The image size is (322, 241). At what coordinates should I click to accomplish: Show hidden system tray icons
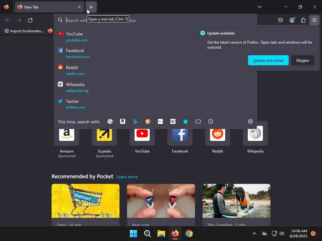click(x=254, y=233)
